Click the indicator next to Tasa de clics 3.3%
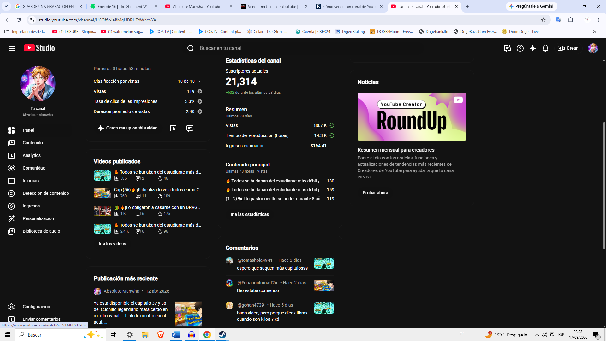This screenshot has width=606, height=341. 200,101
